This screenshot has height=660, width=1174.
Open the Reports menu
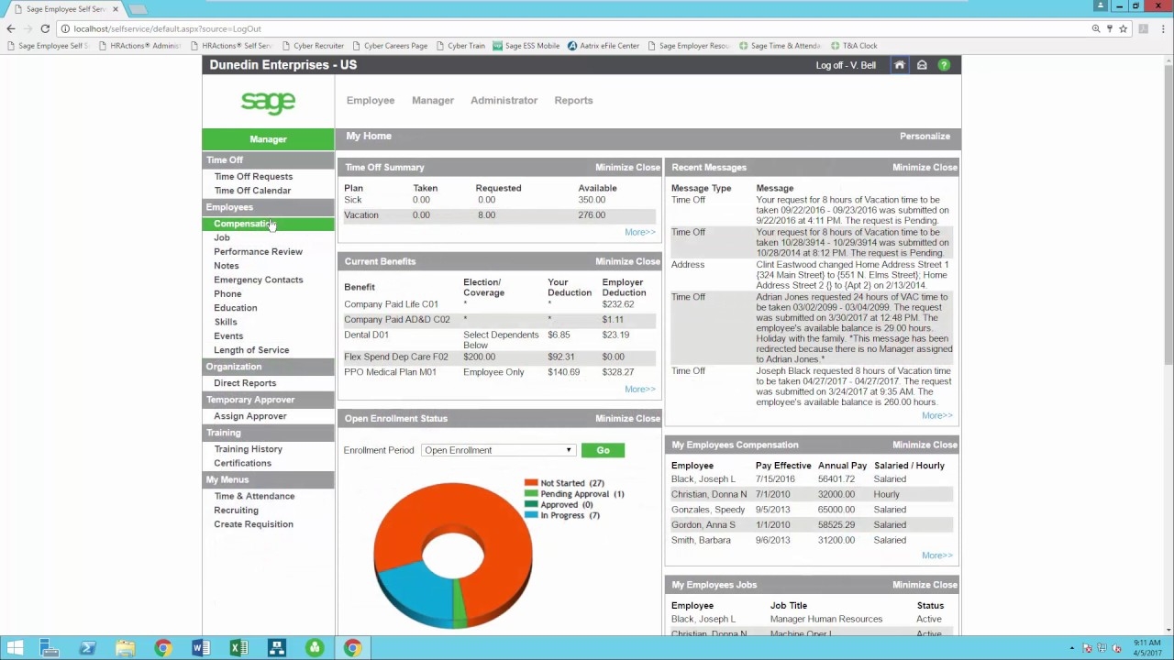pos(573,100)
